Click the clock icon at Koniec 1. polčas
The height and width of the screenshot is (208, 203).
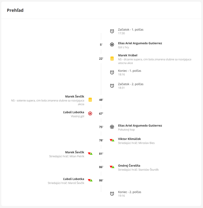click(x=112, y=72)
